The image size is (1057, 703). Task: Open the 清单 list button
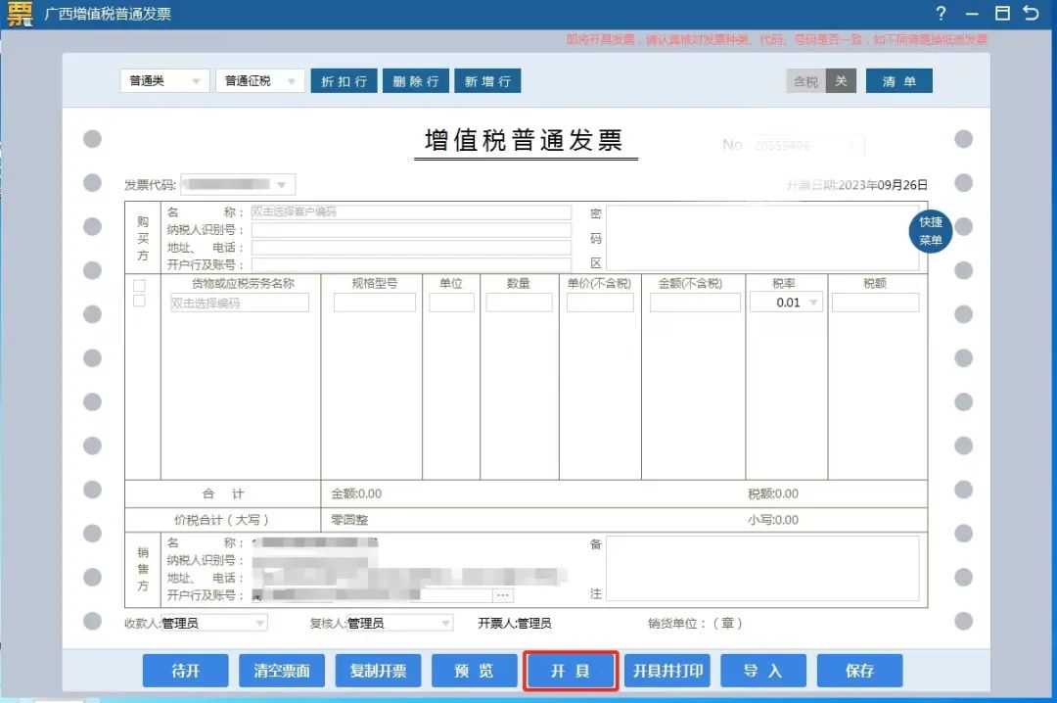coord(898,81)
